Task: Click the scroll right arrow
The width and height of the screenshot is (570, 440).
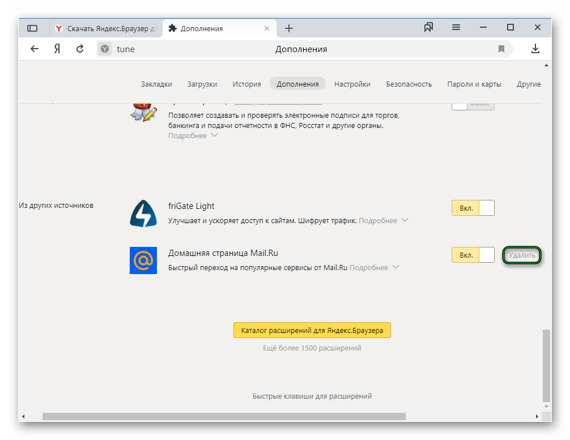Action: [x=537, y=416]
